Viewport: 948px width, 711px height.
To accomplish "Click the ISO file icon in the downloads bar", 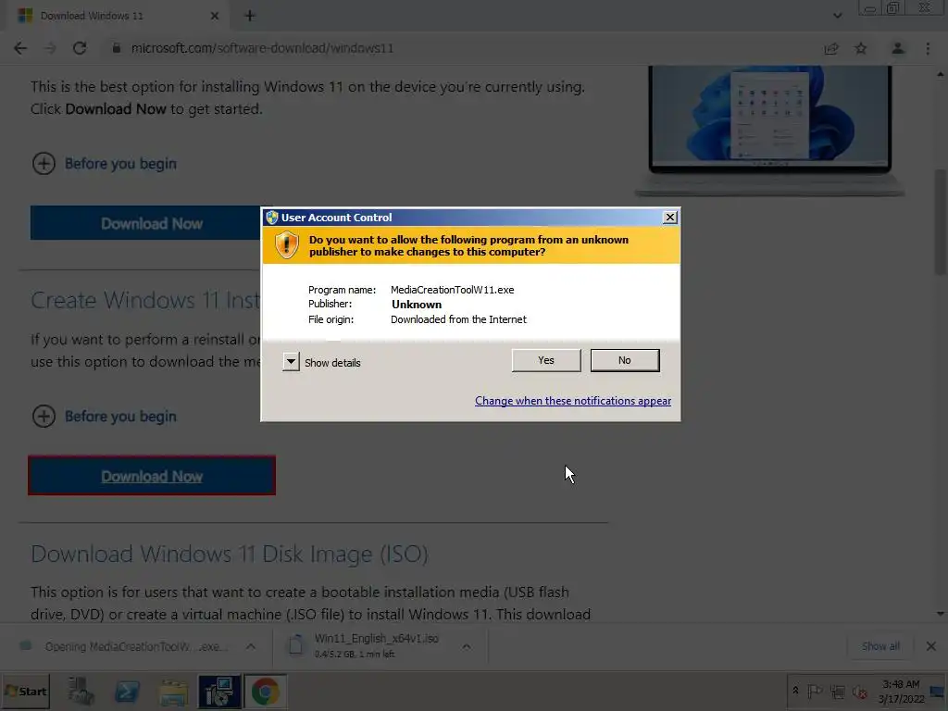I will (x=295, y=645).
